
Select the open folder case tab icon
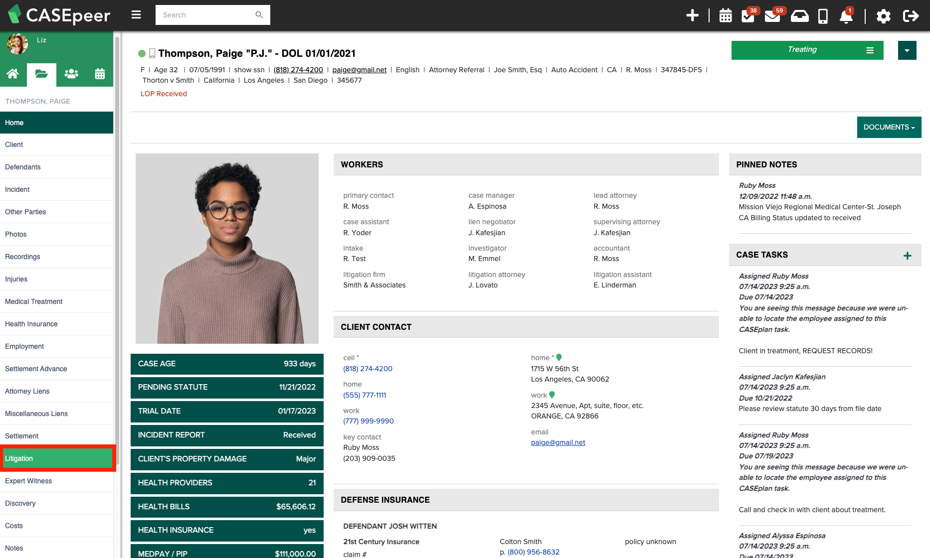(41, 74)
